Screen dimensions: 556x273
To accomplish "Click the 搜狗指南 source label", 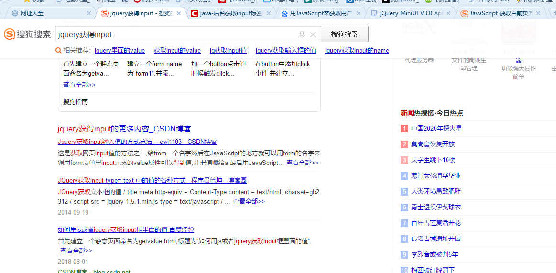I will click(76, 102).
